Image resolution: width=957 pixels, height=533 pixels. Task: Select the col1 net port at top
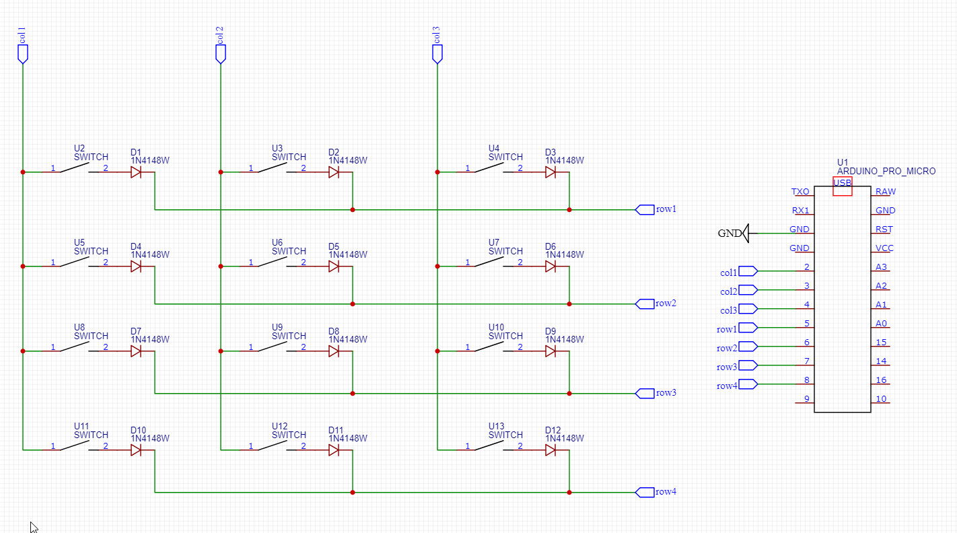22,54
